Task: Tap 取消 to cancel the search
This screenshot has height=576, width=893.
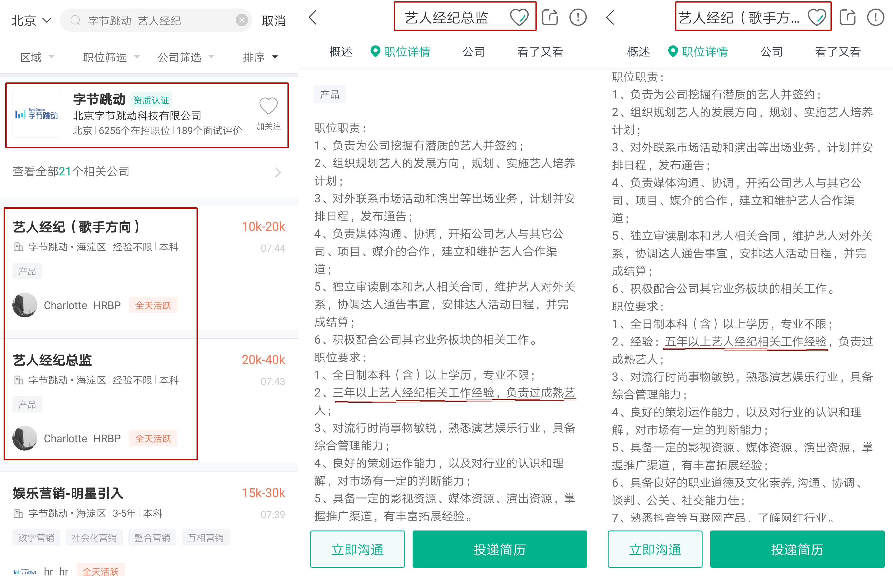Action: (274, 21)
